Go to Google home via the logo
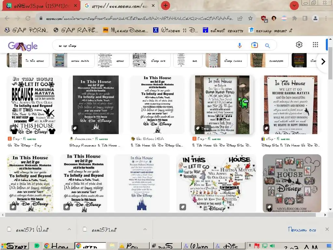 tap(23, 46)
